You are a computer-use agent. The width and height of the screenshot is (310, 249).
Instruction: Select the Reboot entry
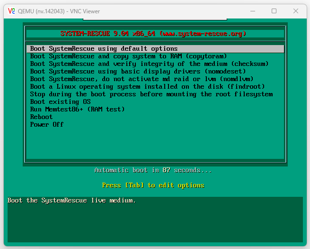click(42, 117)
